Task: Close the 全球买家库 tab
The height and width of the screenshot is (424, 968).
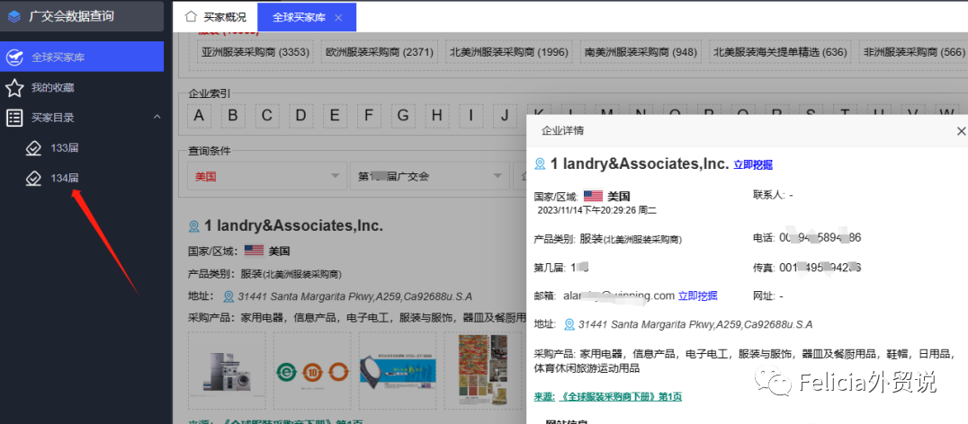Action: pos(338,17)
